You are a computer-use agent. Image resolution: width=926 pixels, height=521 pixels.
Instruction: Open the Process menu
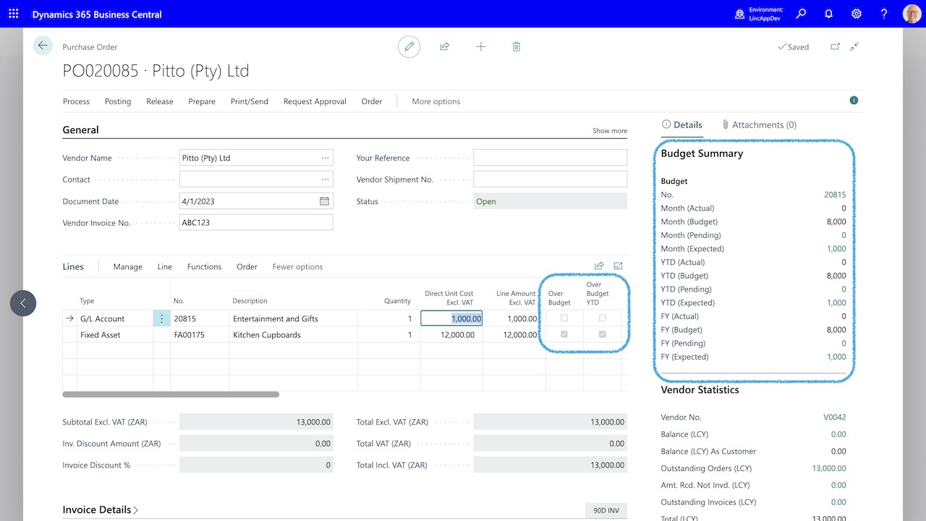pyautogui.click(x=76, y=101)
